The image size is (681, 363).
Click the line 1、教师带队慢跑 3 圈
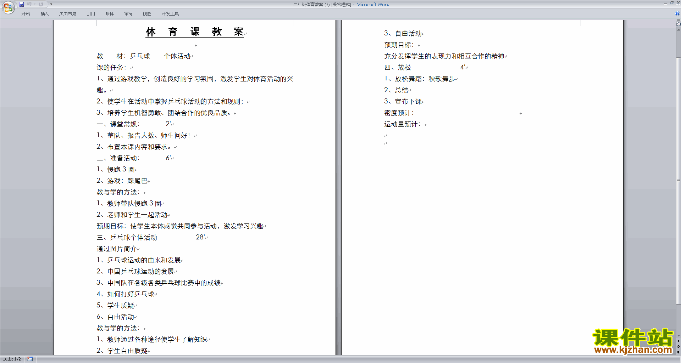[129, 204]
